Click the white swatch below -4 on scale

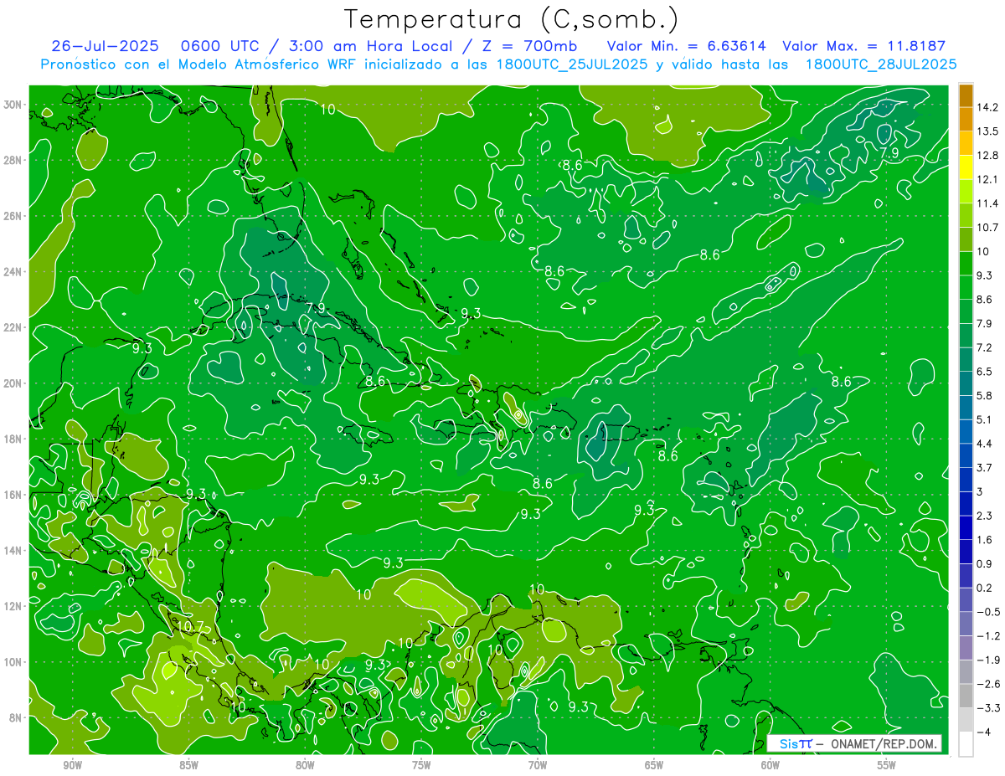966,744
